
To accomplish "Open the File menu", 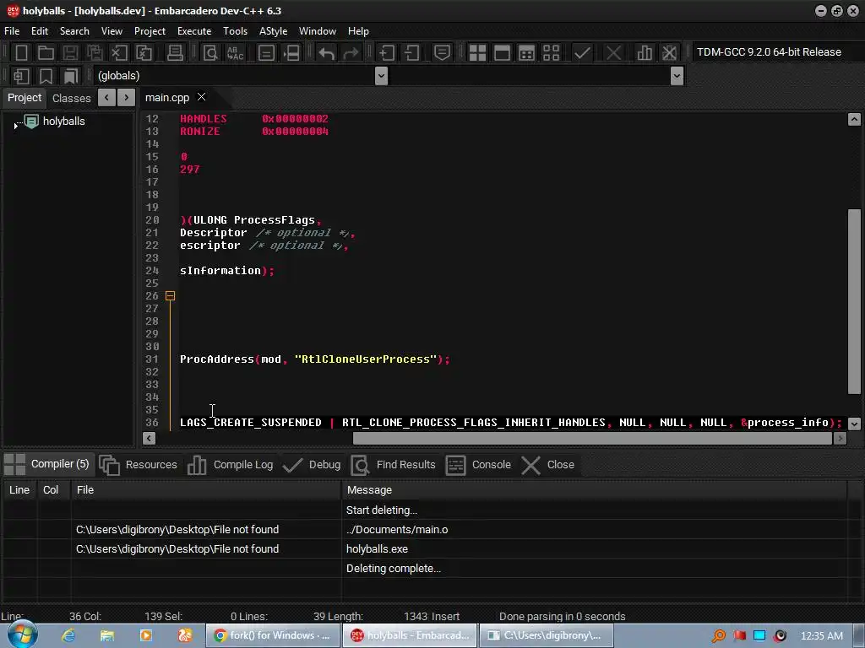I will [x=12, y=31].
